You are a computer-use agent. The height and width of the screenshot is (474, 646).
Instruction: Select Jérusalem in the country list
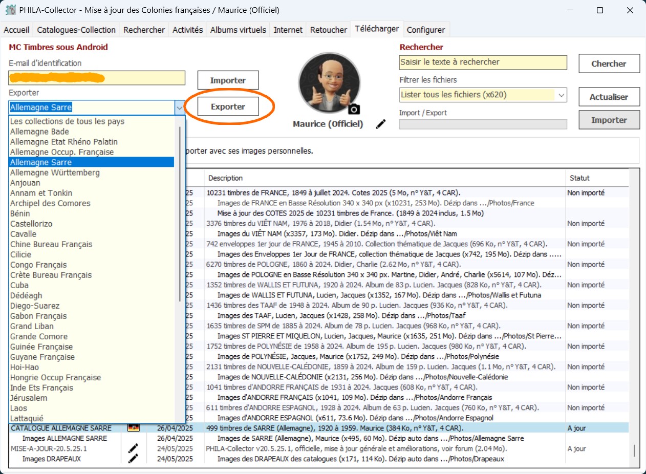(92, 398)
